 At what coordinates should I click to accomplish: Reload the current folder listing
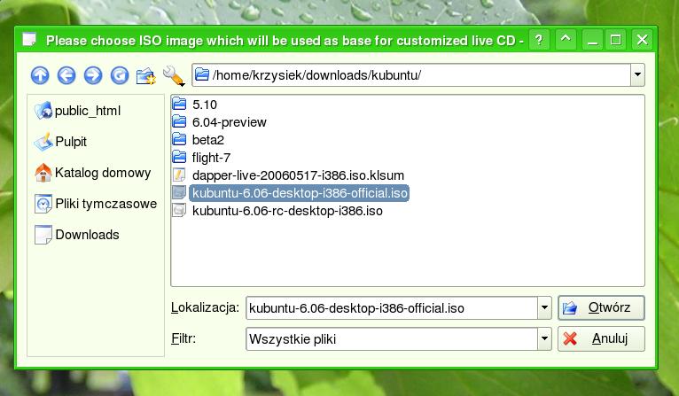click(120, 75)
